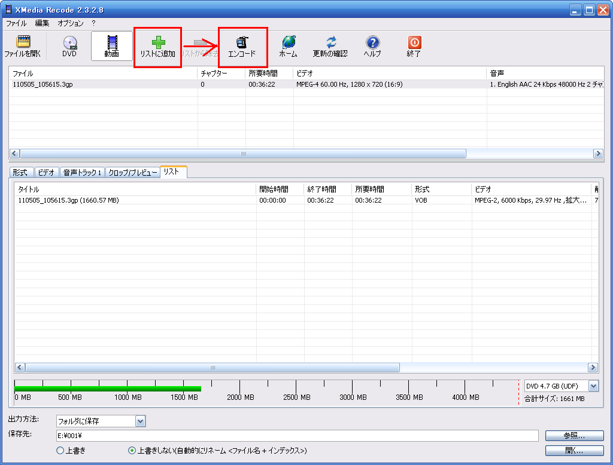The width and height of the screenshot is (613, 465).
Task: Open the ? menu
Action: coord(93,23)
